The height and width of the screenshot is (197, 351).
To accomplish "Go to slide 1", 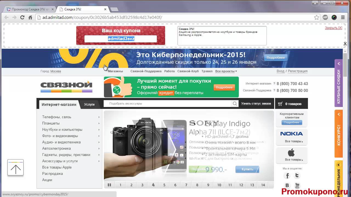I will tap(120, 185).
